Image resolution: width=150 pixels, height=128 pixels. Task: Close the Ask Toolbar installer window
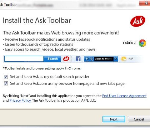(145, 3)
